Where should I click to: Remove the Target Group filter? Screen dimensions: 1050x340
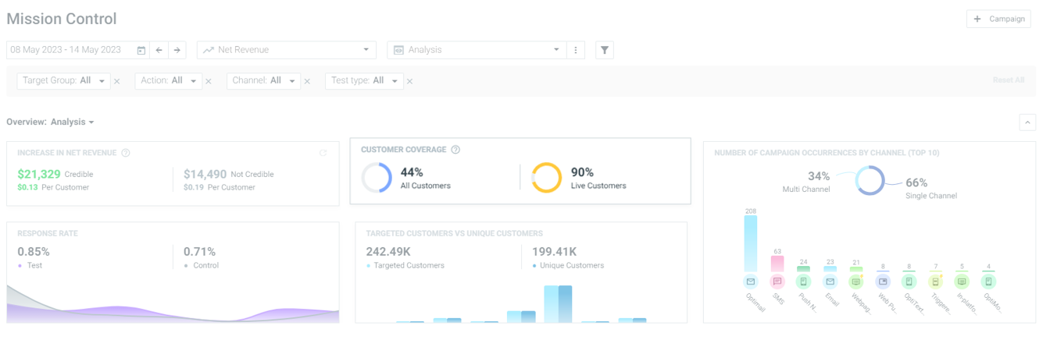(117, 81)
